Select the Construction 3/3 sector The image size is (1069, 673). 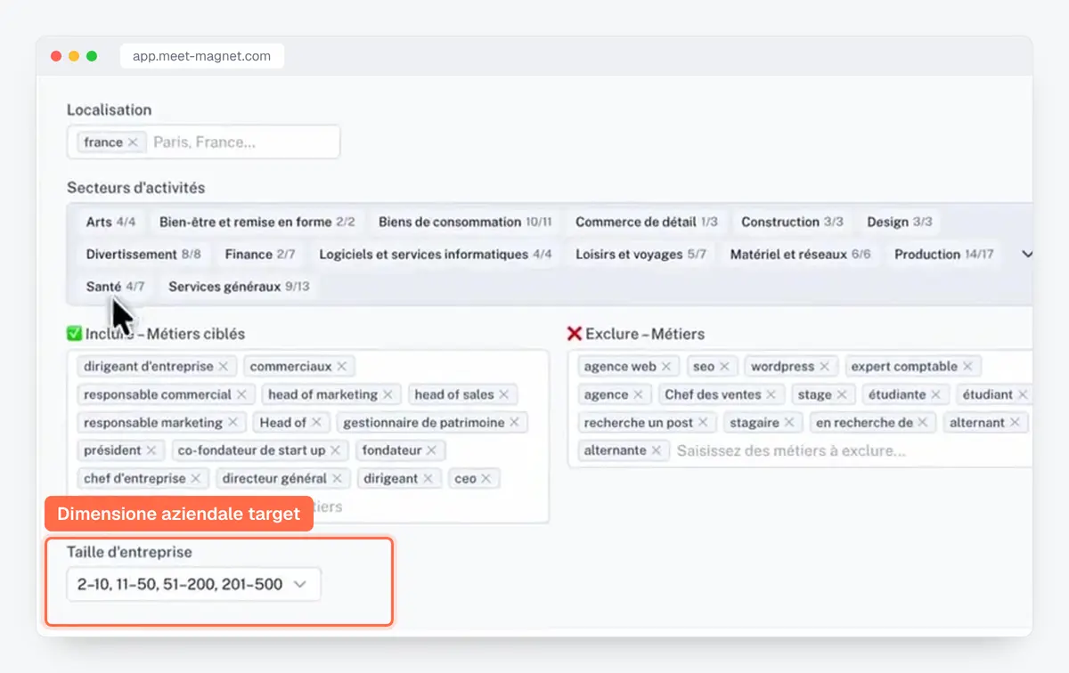point(792,222)
